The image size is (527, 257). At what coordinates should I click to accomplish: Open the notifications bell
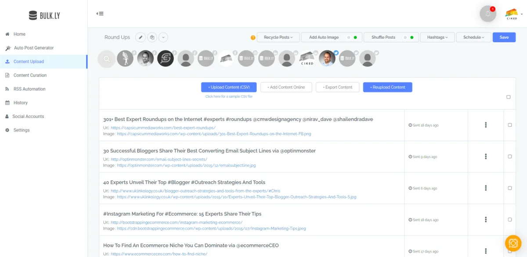[x=487, y=14]
